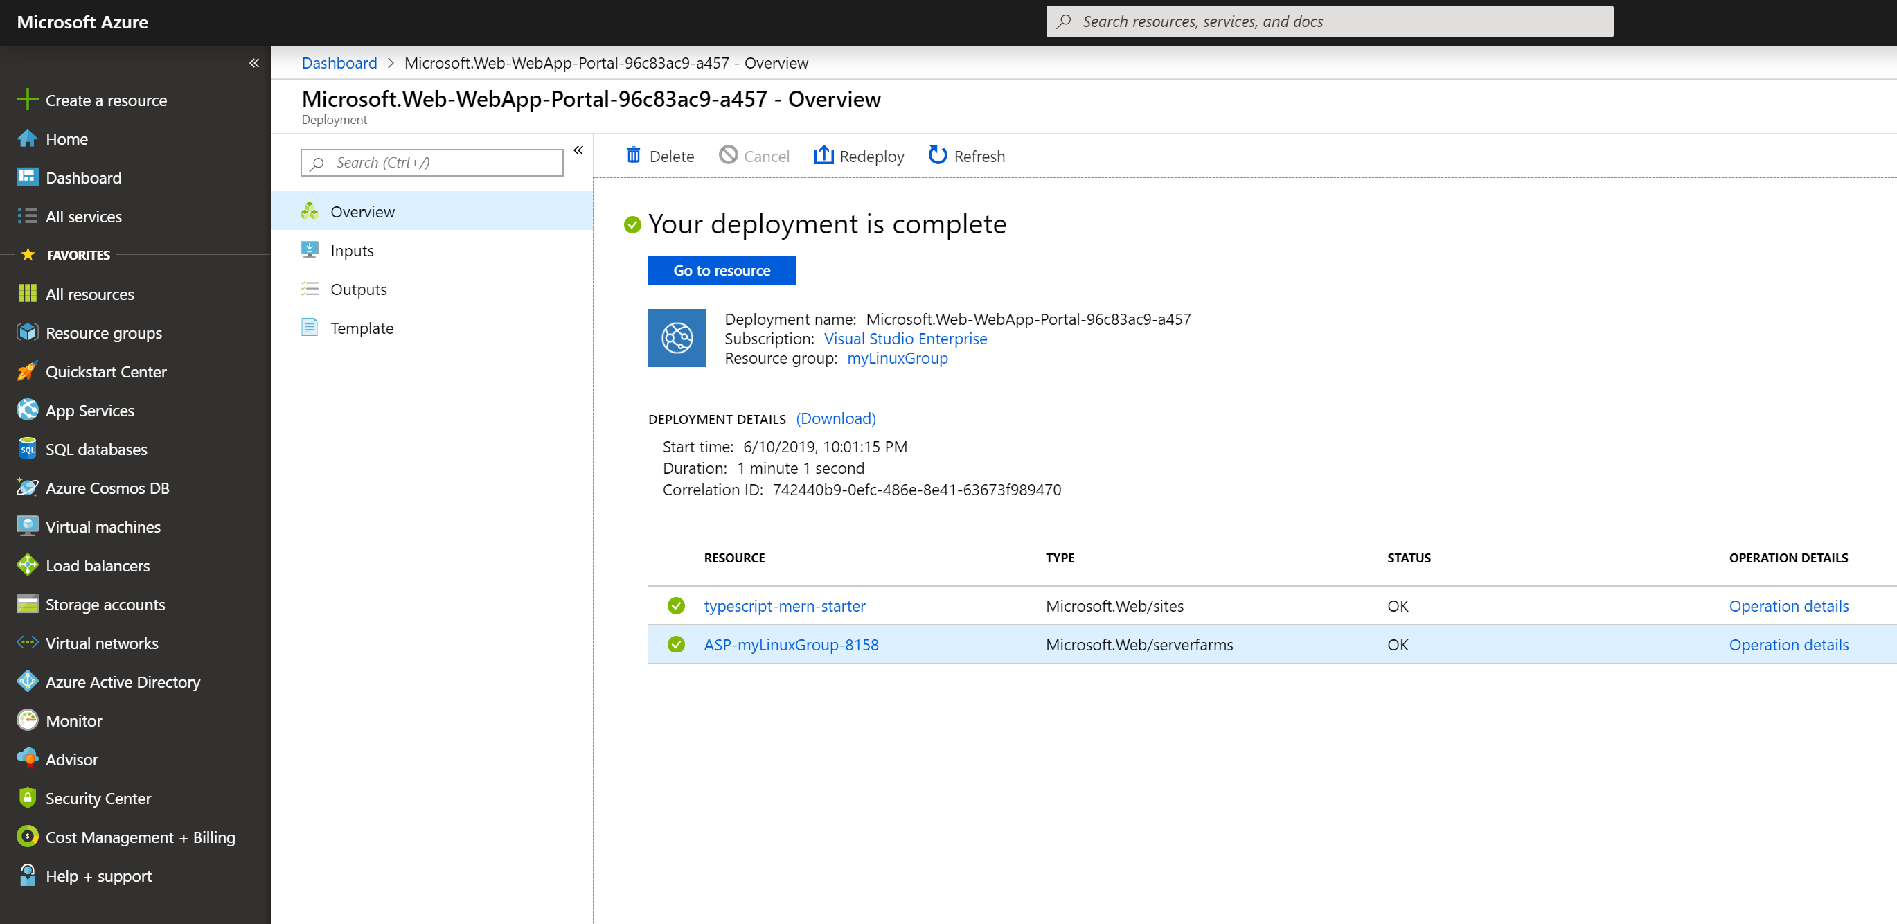Select the Outputs menu item
Screen dimensions: 1897x924
click(x=358, y=290)
